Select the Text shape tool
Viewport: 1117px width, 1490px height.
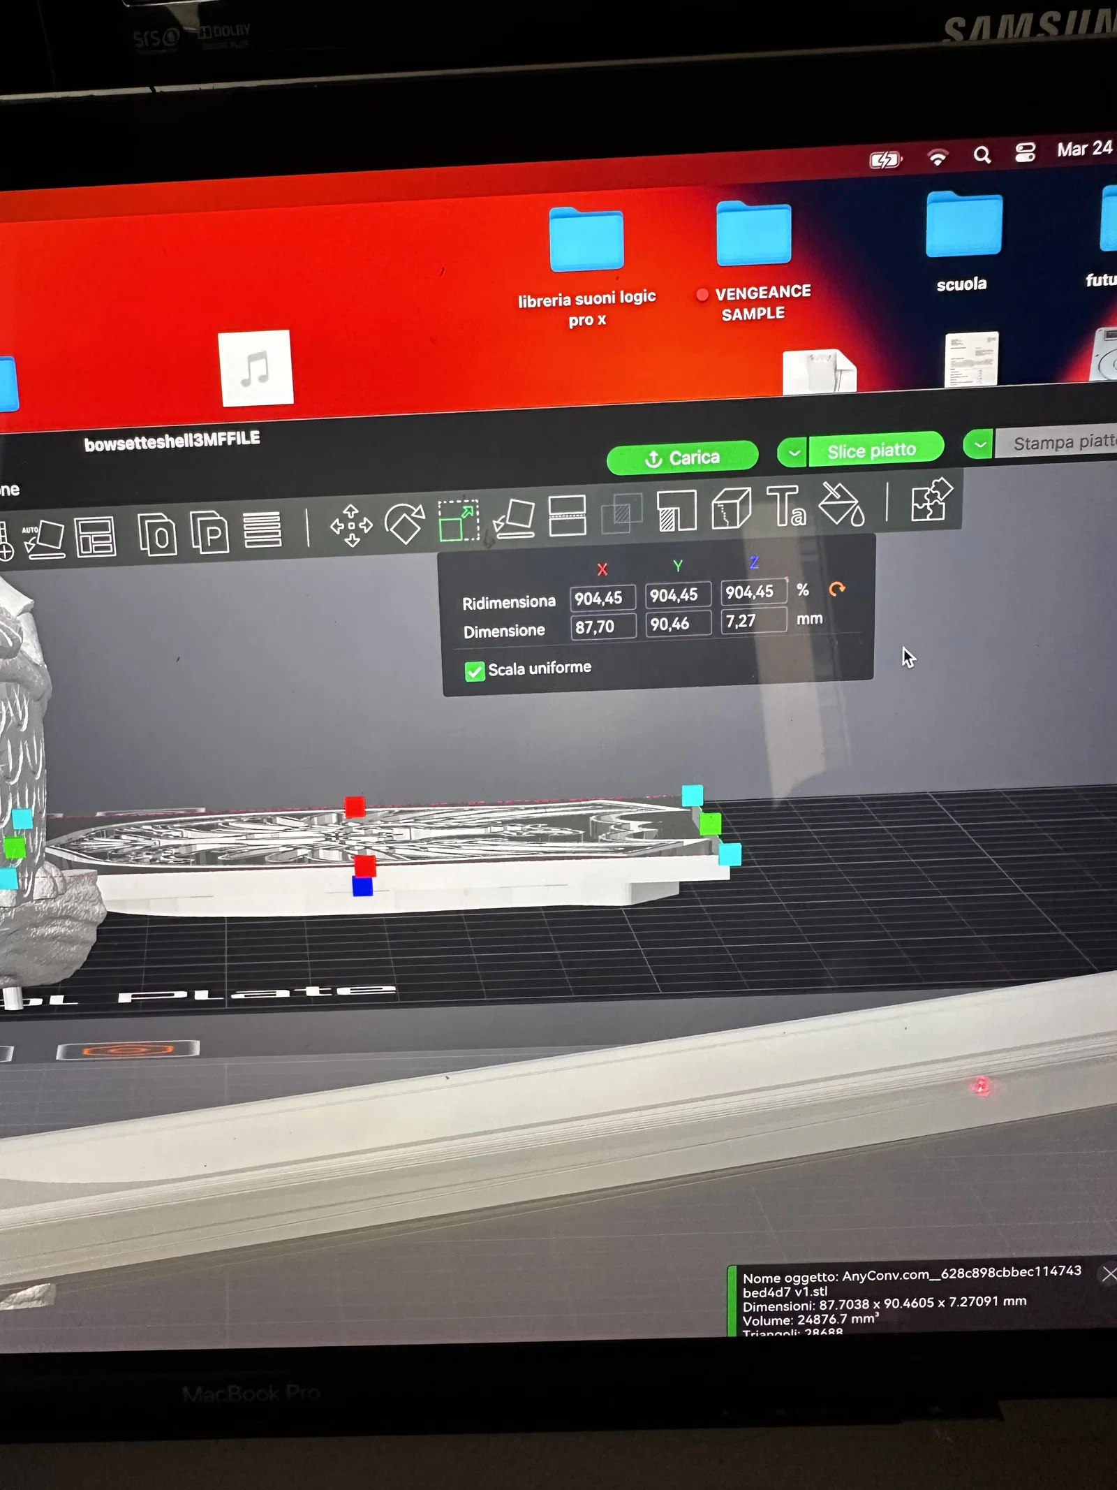coord(786,506)
